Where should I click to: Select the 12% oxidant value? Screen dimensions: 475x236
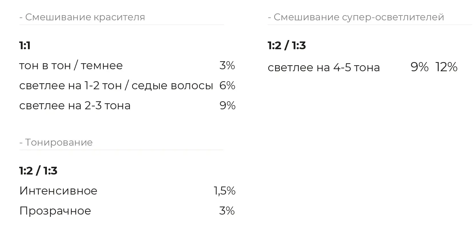446,67
